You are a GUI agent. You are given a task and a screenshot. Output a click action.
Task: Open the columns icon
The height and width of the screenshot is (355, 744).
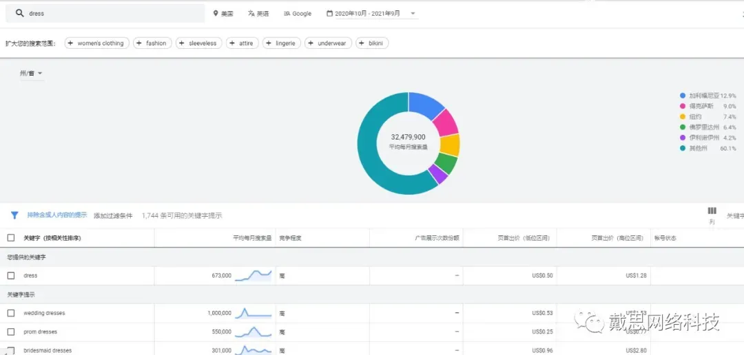(x=712, y=211)
